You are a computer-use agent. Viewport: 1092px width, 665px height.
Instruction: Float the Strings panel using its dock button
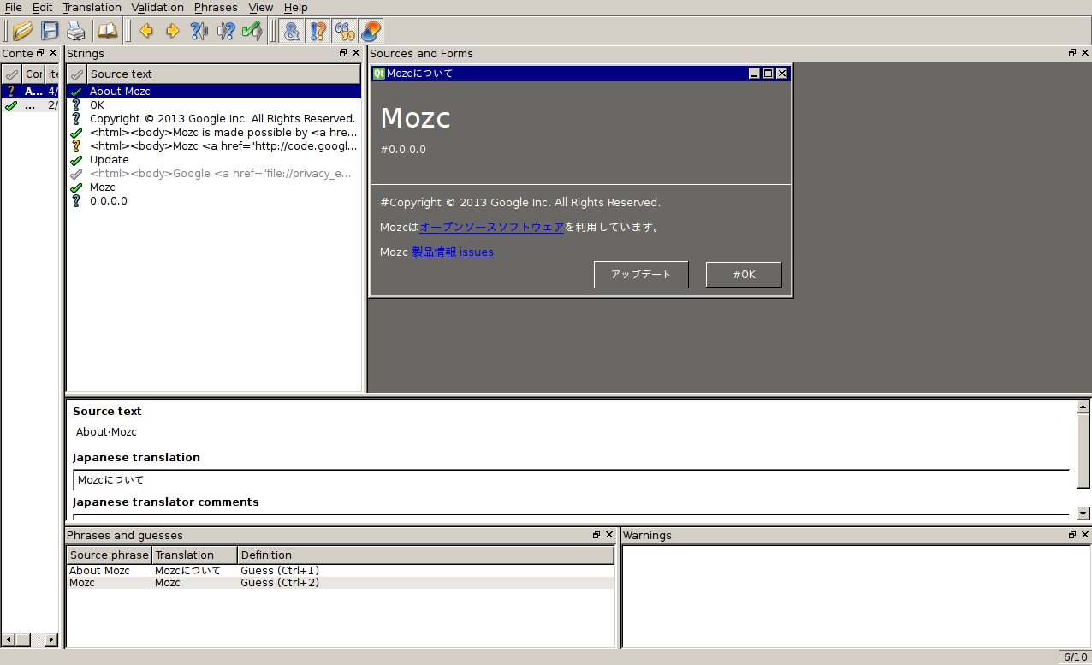point(343,53)
